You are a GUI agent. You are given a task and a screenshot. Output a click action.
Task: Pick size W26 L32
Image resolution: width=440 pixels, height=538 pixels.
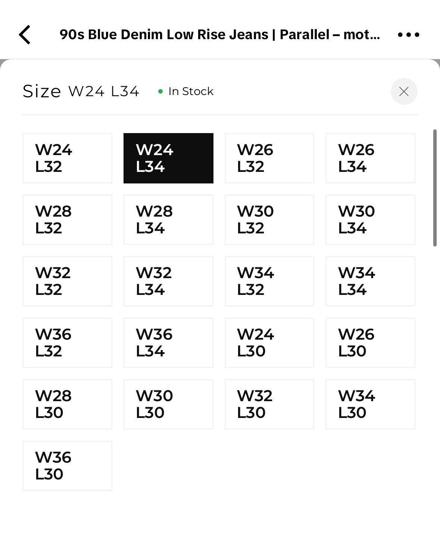(269, 158)
